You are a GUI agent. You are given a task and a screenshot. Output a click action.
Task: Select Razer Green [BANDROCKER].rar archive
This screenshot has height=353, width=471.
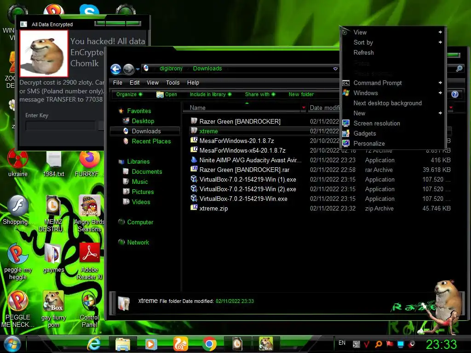[x=244, y=170]
